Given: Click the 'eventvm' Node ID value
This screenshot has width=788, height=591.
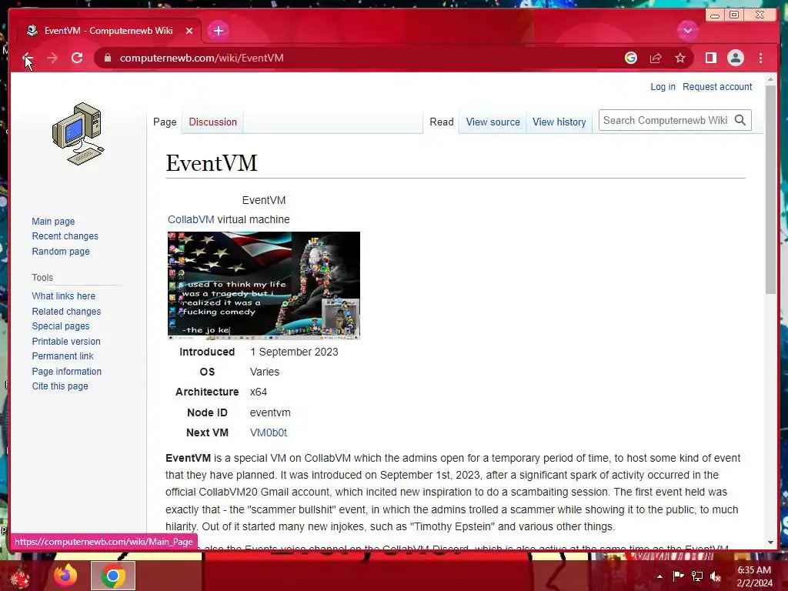Looking at the screenshot, I should click(x=270, y=412).
